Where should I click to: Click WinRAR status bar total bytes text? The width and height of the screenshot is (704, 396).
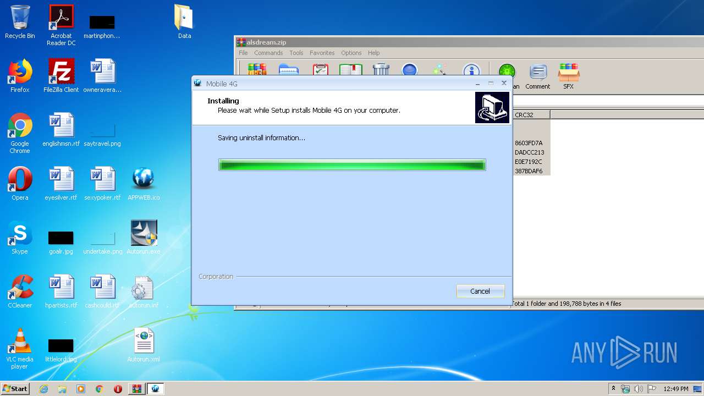tap(566, 304)
